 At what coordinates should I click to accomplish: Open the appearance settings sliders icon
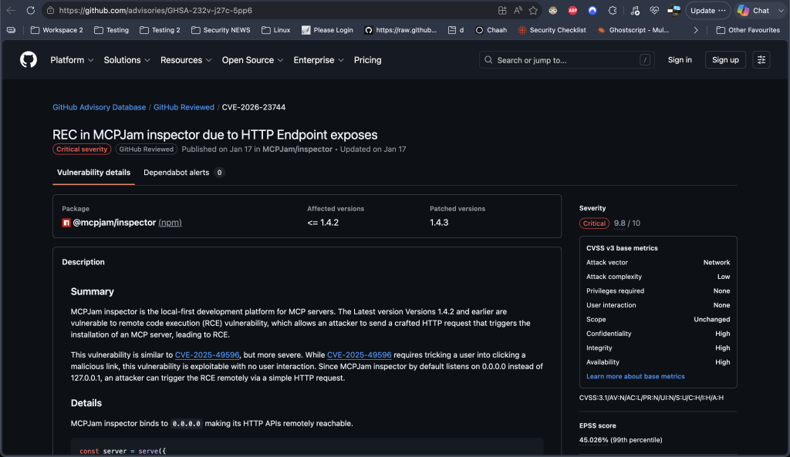761,60
